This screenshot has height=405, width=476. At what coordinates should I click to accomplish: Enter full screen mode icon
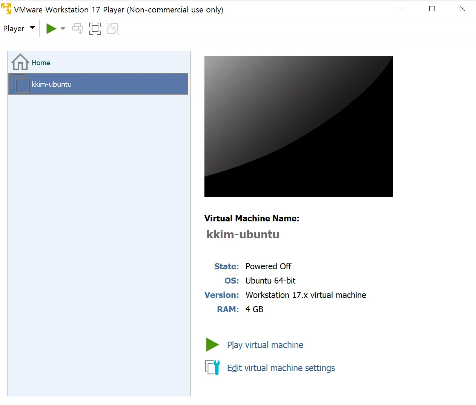[95, 29]
